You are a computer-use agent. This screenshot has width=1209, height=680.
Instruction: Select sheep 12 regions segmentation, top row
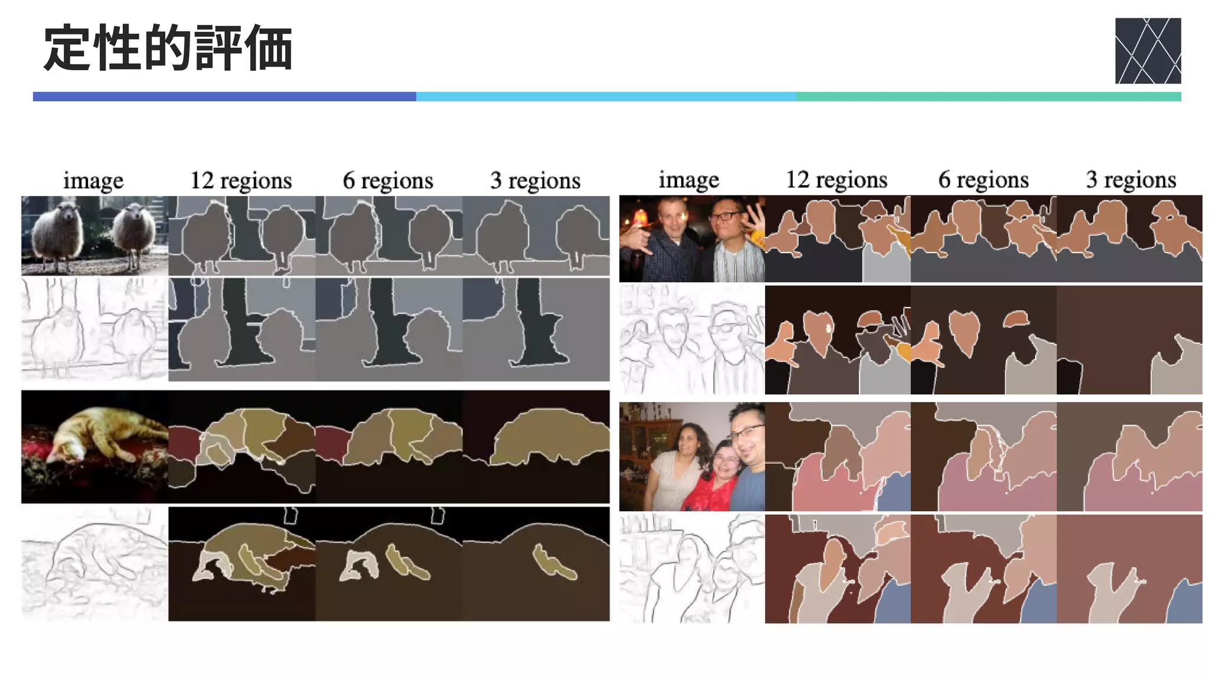[242, 236]
